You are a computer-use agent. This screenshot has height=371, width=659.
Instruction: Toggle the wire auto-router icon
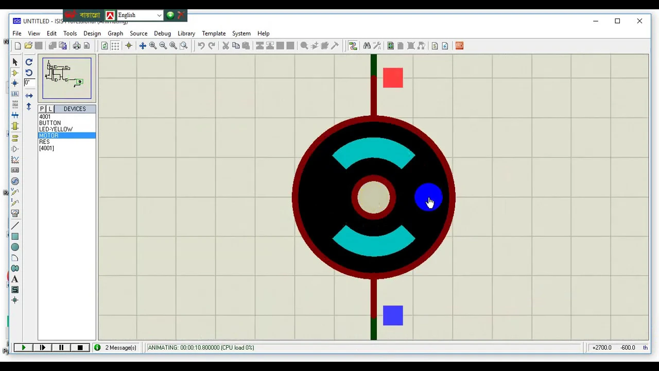tap(353, 46)
